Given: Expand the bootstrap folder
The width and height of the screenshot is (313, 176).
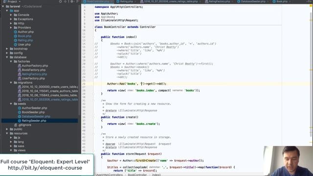Looking at the screenshot, I should click(x=7, y=49).
